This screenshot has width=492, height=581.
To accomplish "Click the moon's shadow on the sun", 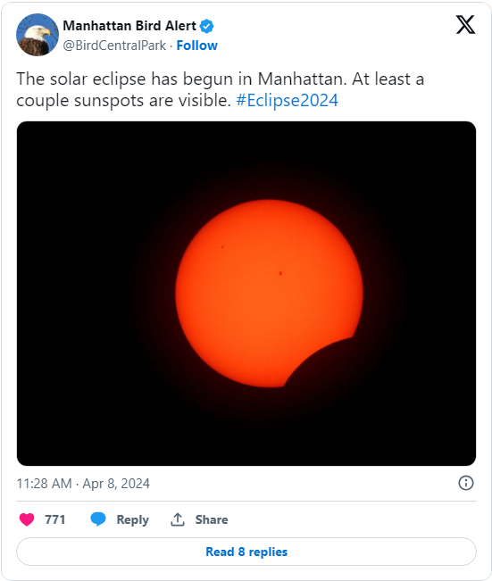I will [326, 365].
